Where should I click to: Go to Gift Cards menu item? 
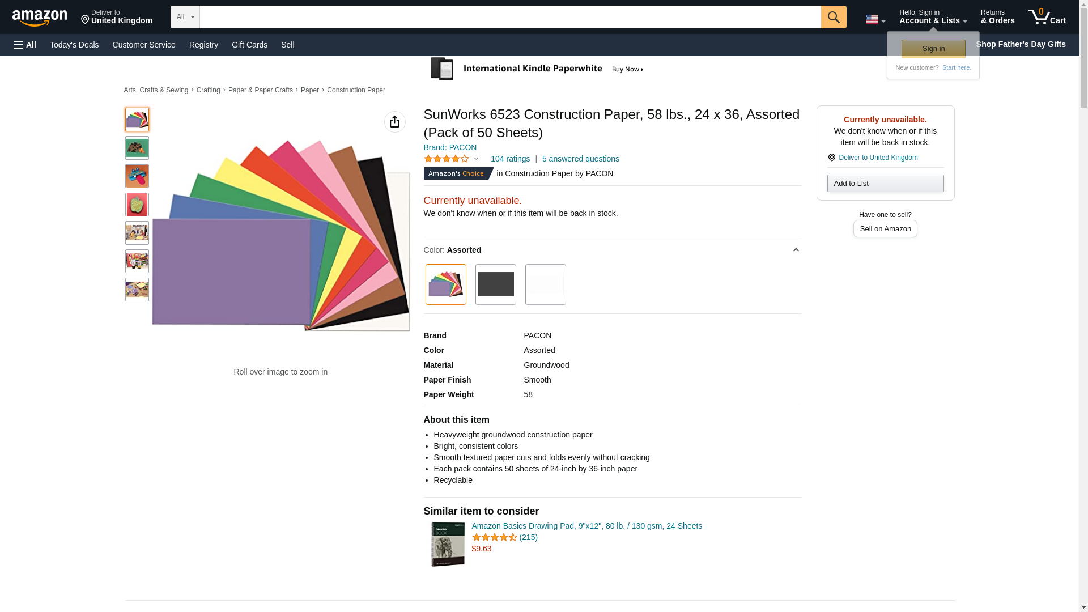point(249,45)
